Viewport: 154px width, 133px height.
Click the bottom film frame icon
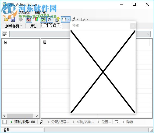(x=5, y=122)
